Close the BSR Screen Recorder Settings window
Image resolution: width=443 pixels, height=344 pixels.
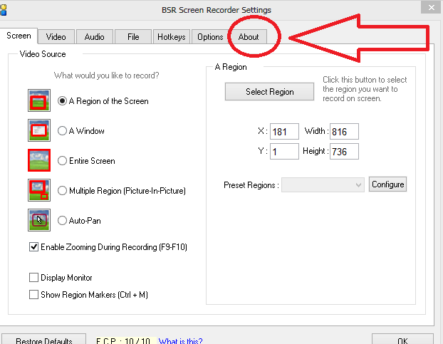tap(431, 7)
